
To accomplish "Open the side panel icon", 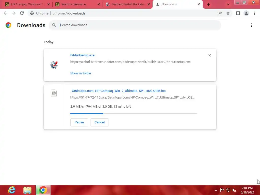I will pos(238,13).
